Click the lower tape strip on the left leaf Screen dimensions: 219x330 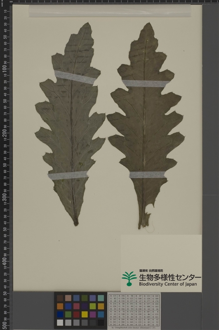68,175
